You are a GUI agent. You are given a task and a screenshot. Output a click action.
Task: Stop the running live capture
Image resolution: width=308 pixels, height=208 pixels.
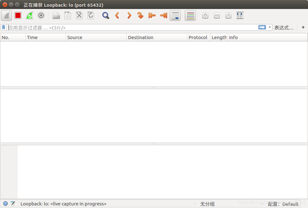coord(18,15)
